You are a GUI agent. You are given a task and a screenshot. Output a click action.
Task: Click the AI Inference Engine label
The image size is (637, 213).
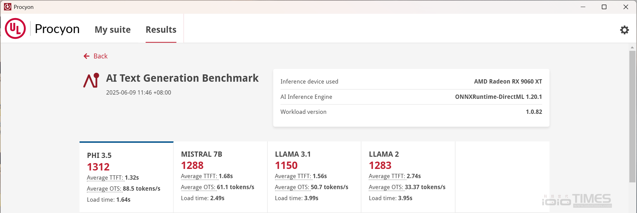tap(306, 97)
